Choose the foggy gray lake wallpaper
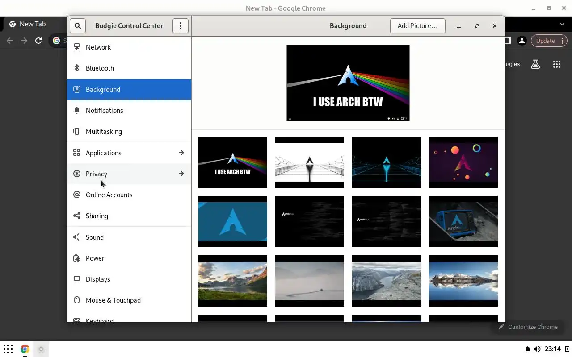 point(310,281)
